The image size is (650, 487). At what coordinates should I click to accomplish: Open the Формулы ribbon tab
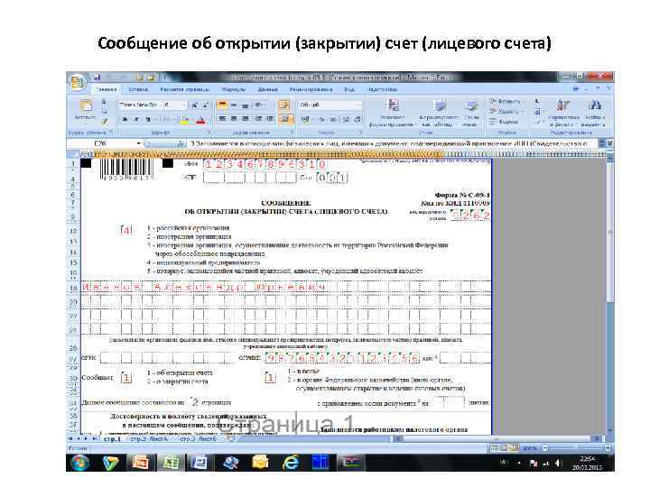coord(234,89)
